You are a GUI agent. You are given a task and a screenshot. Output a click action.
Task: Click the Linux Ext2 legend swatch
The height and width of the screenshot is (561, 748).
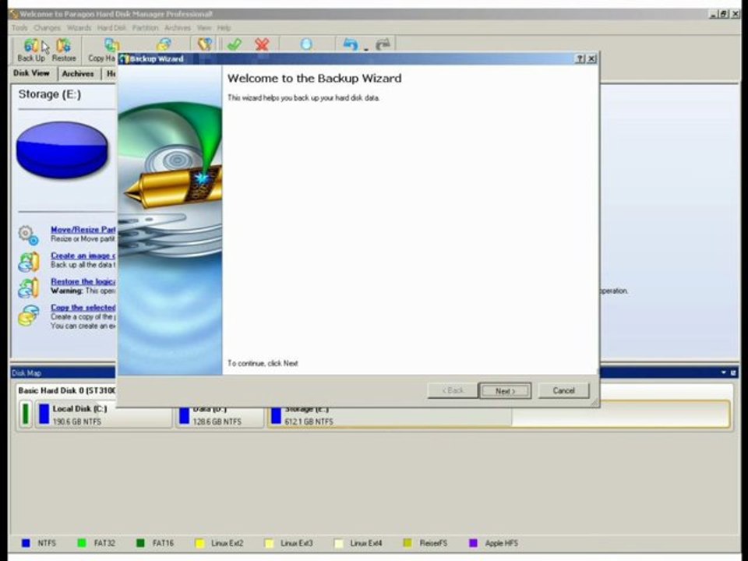(200, 543)
